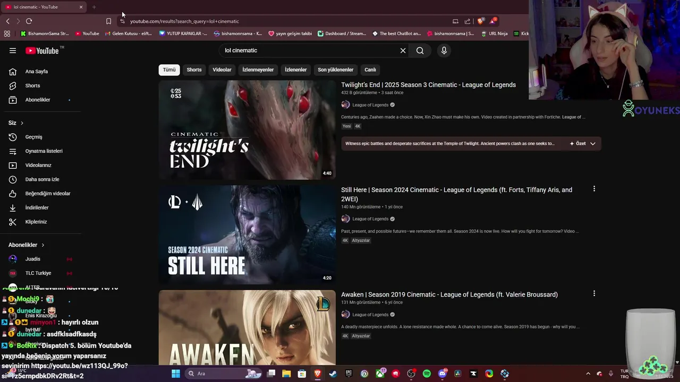Open the Windows Start menu
Image resolution: width=680 pixels, height=382 pixels.
tap(176, 374)
